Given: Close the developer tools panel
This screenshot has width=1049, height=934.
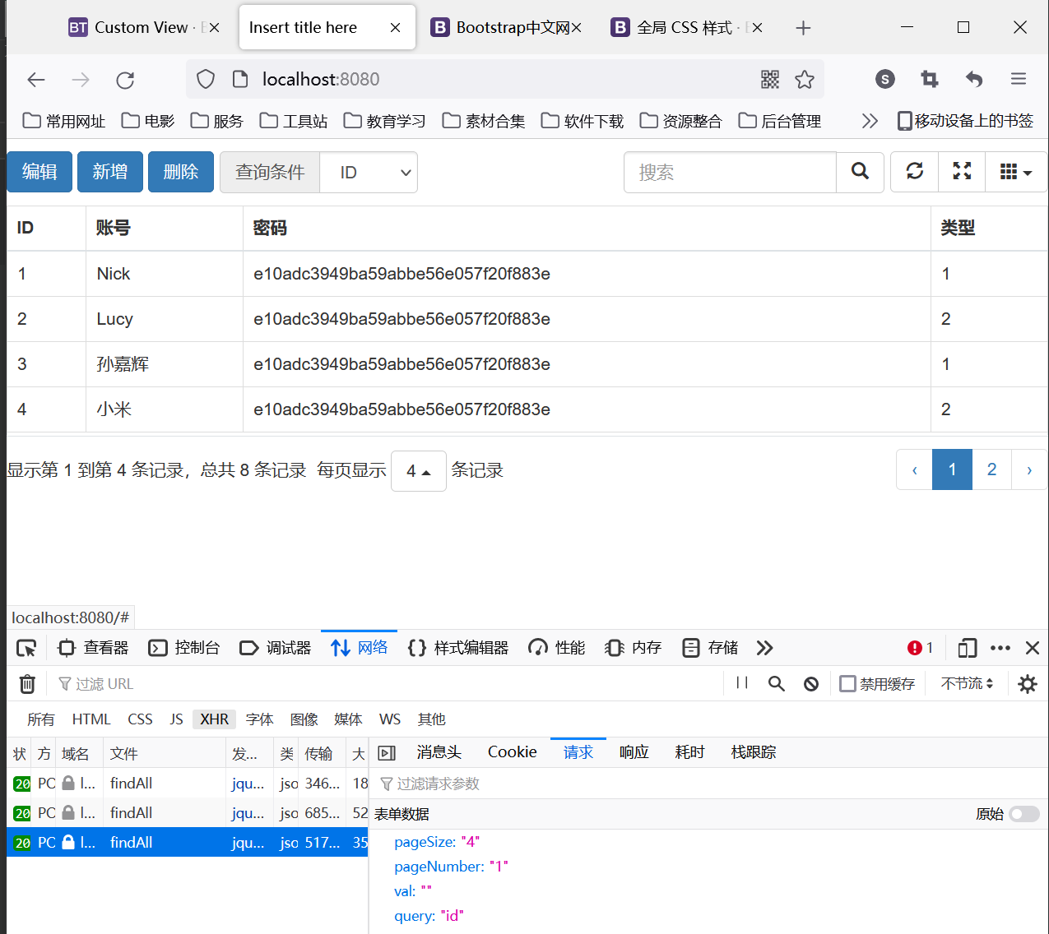Looking at the screenshot, I should (x=1033, y=648).
